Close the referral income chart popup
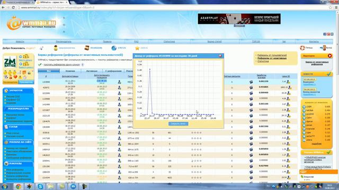This screenshot has height=190, width=339. (x=220, y=56)
